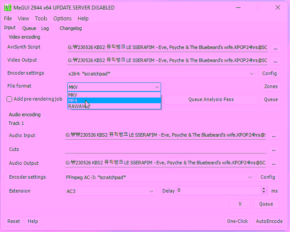
Task: Click the MeGUI app icon in title bar
Action: (x=8, y=7)
